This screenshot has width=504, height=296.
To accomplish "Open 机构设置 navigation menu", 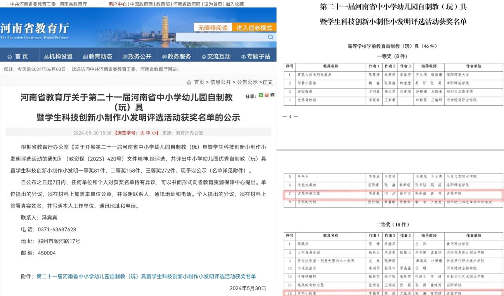I will [x=58, y=57].
